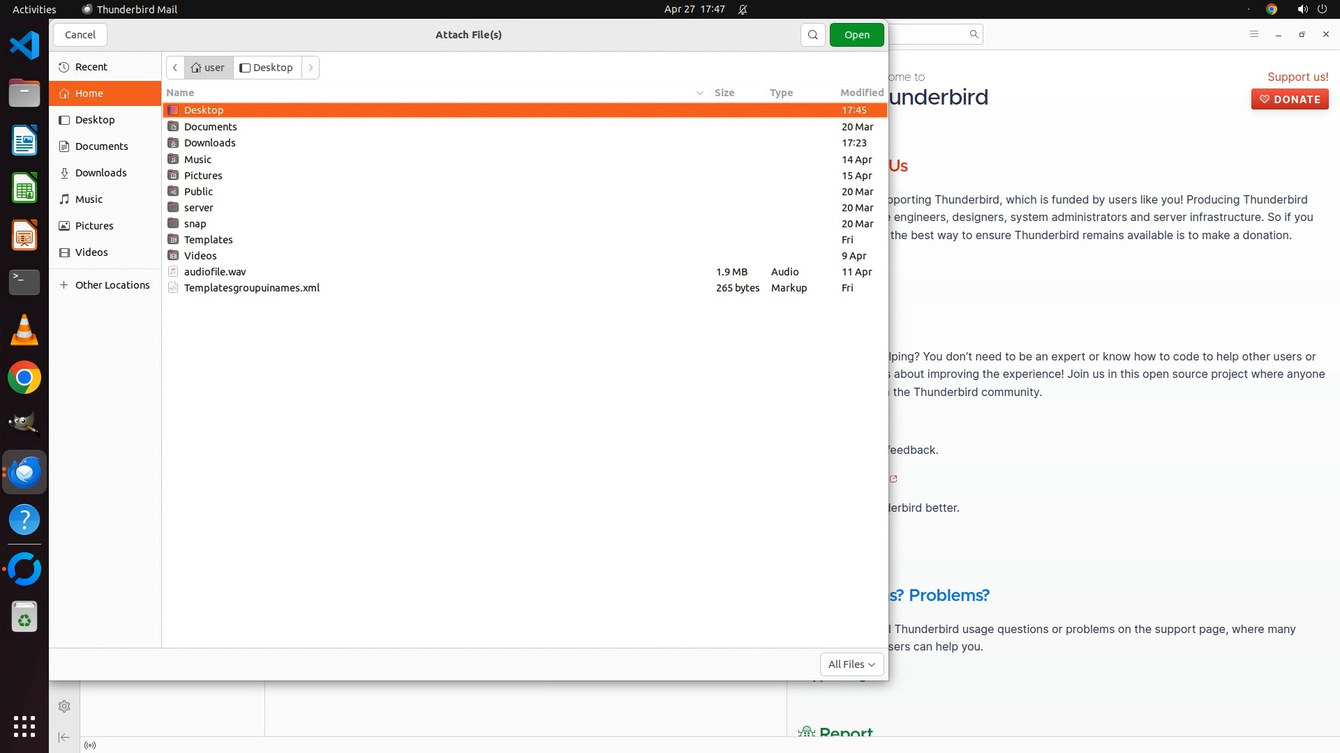1340x753 pixels.
Task: Click the search icon in file dialog
Action: coord(812,35)
